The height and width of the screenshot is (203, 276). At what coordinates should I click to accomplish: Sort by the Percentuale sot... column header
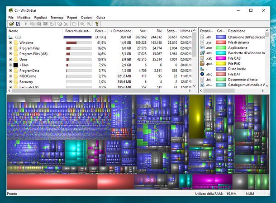coord(78,31)
